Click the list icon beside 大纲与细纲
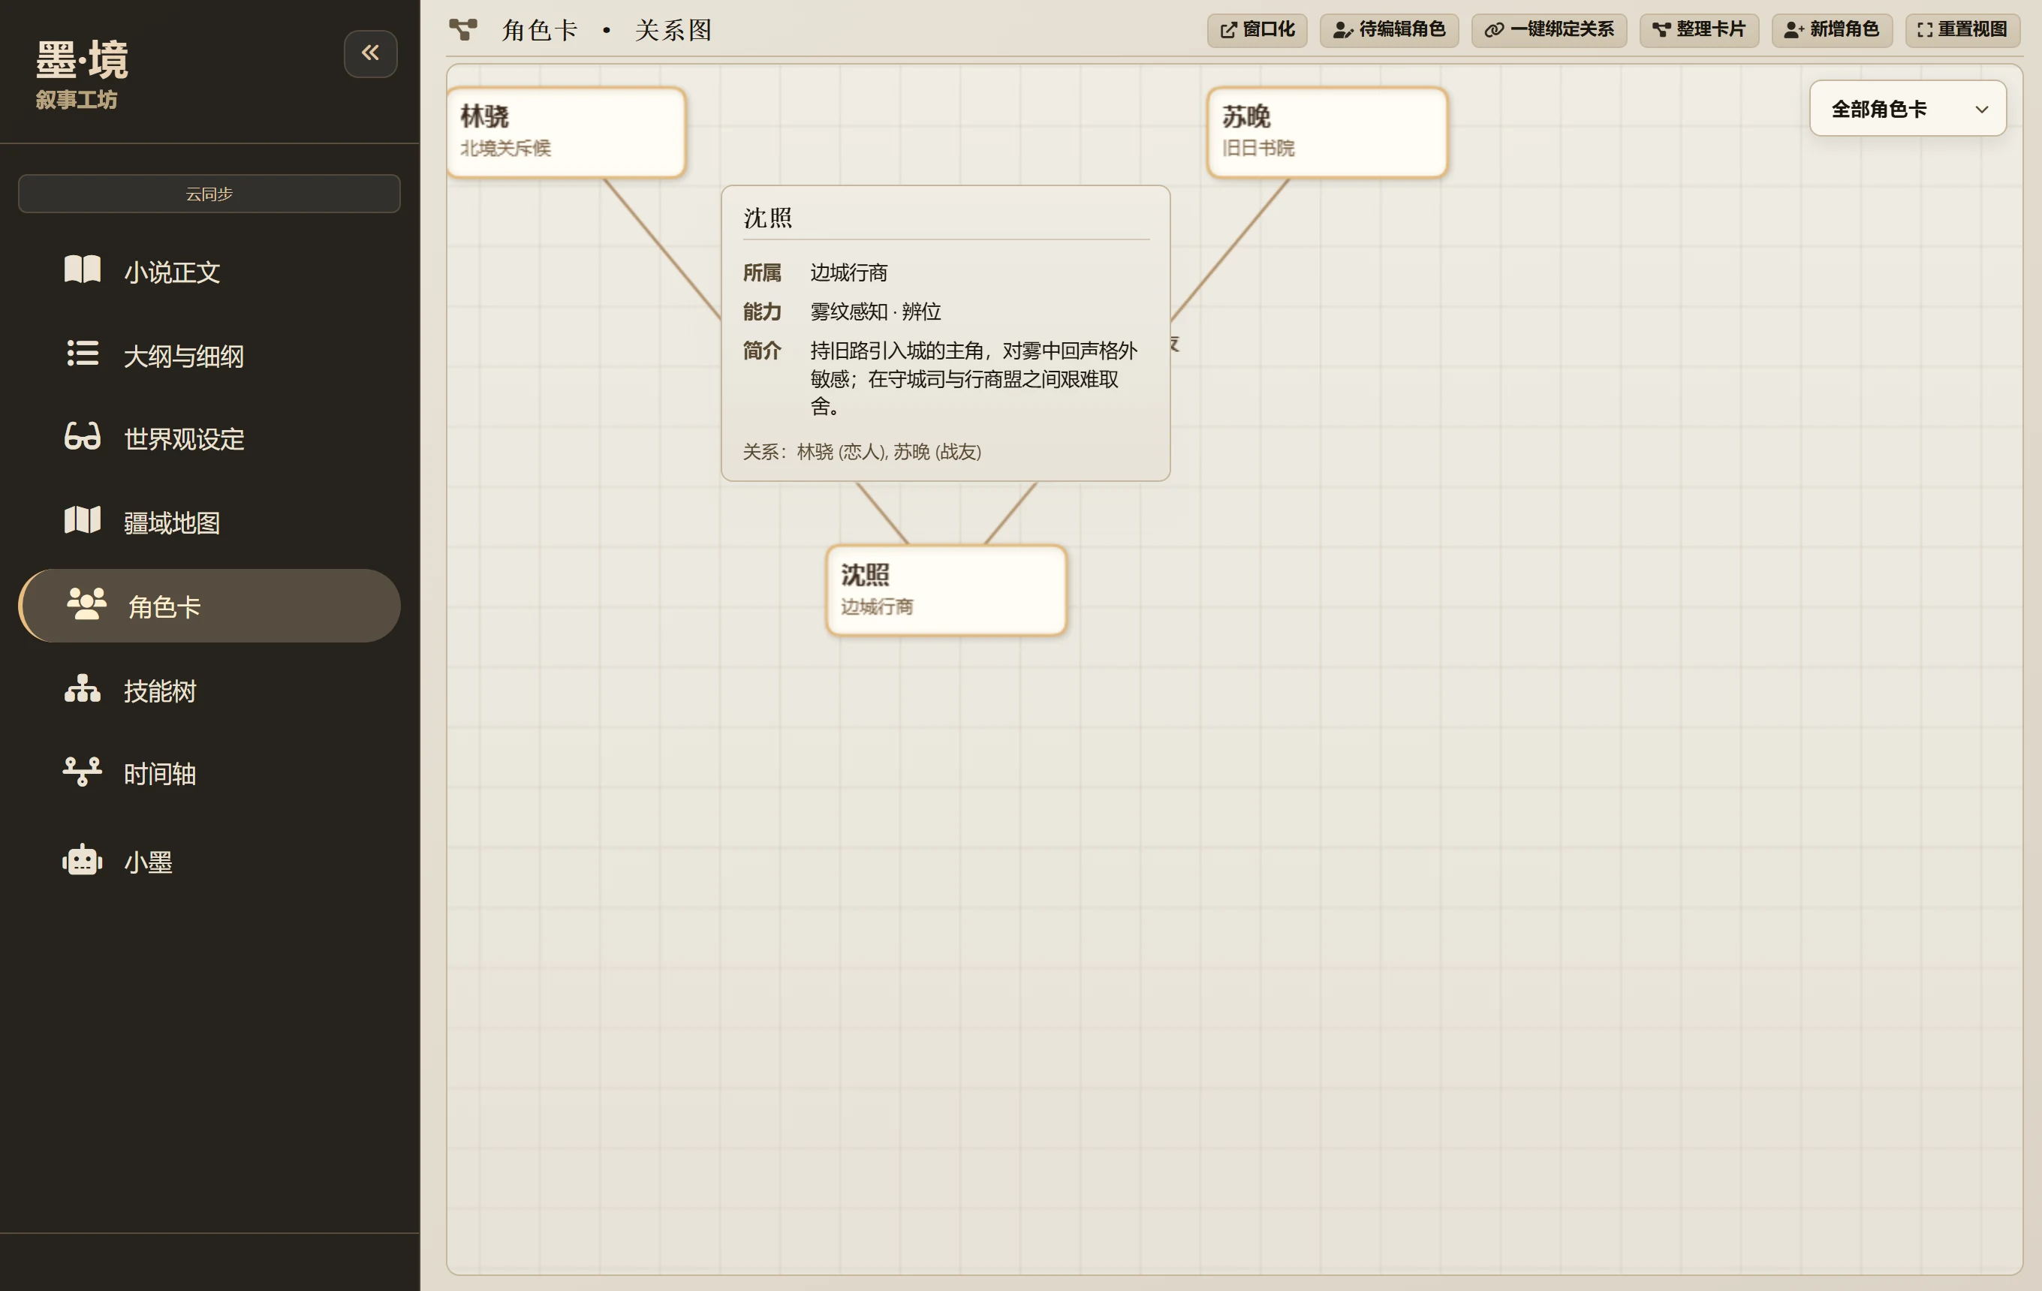The image size is (2042, 1291). point(83,353)
